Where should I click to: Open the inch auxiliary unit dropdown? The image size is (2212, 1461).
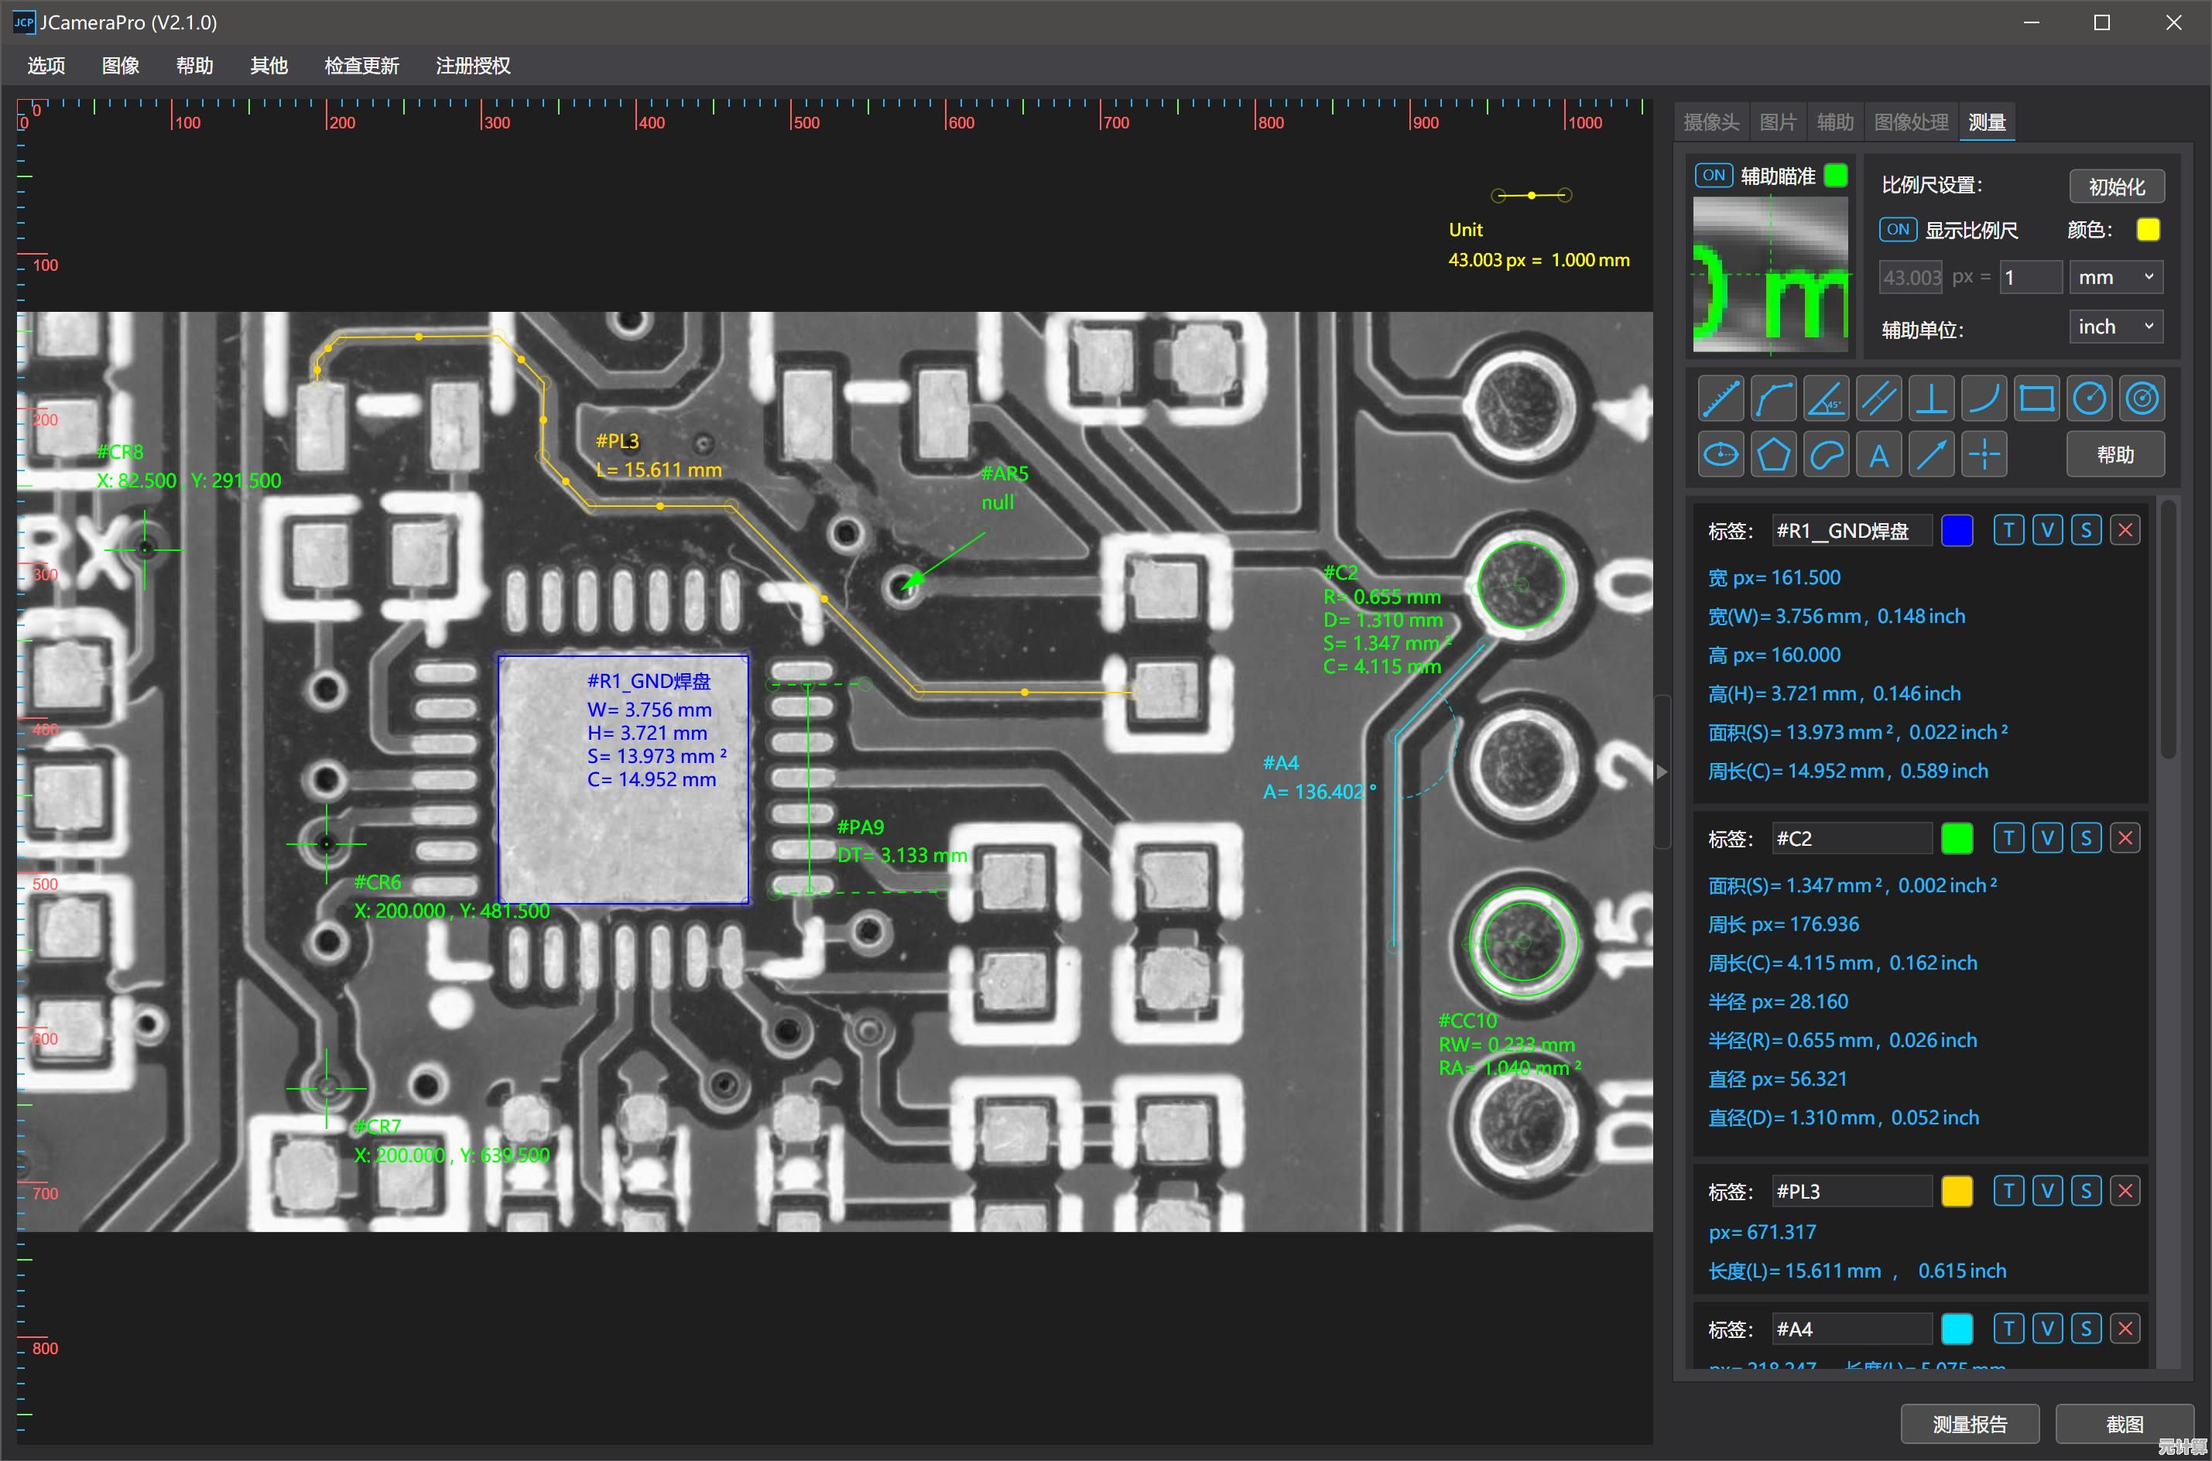point(2115,326)
